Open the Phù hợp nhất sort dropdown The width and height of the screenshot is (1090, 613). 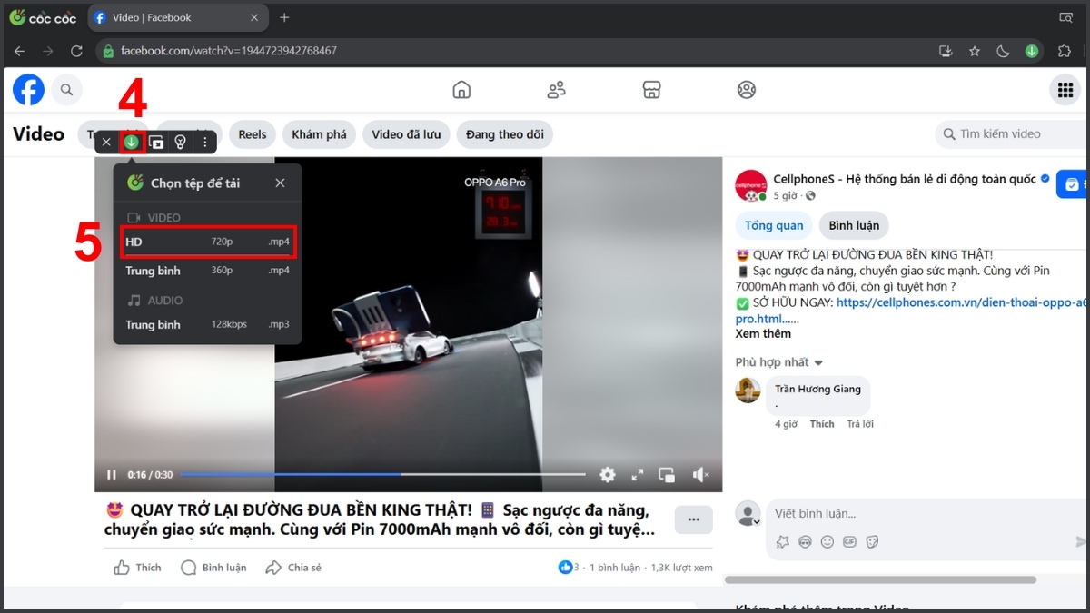coord(778,361)
